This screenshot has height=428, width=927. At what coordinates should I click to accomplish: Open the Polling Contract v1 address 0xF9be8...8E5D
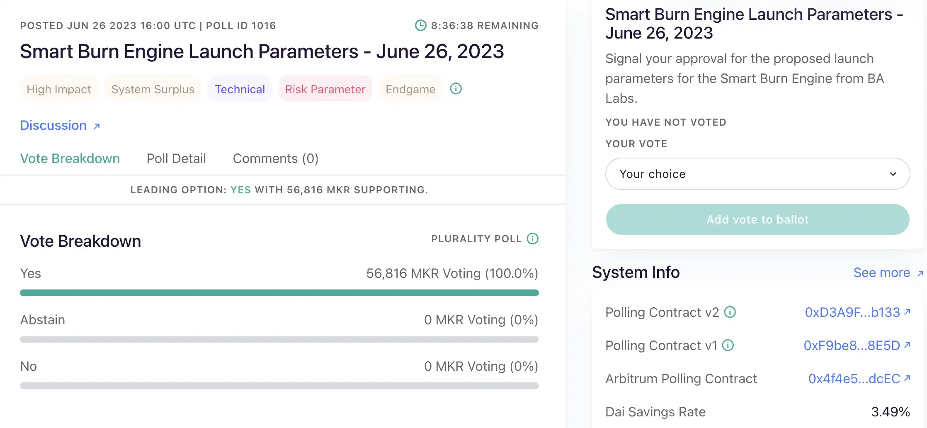(x=852, y=346)
